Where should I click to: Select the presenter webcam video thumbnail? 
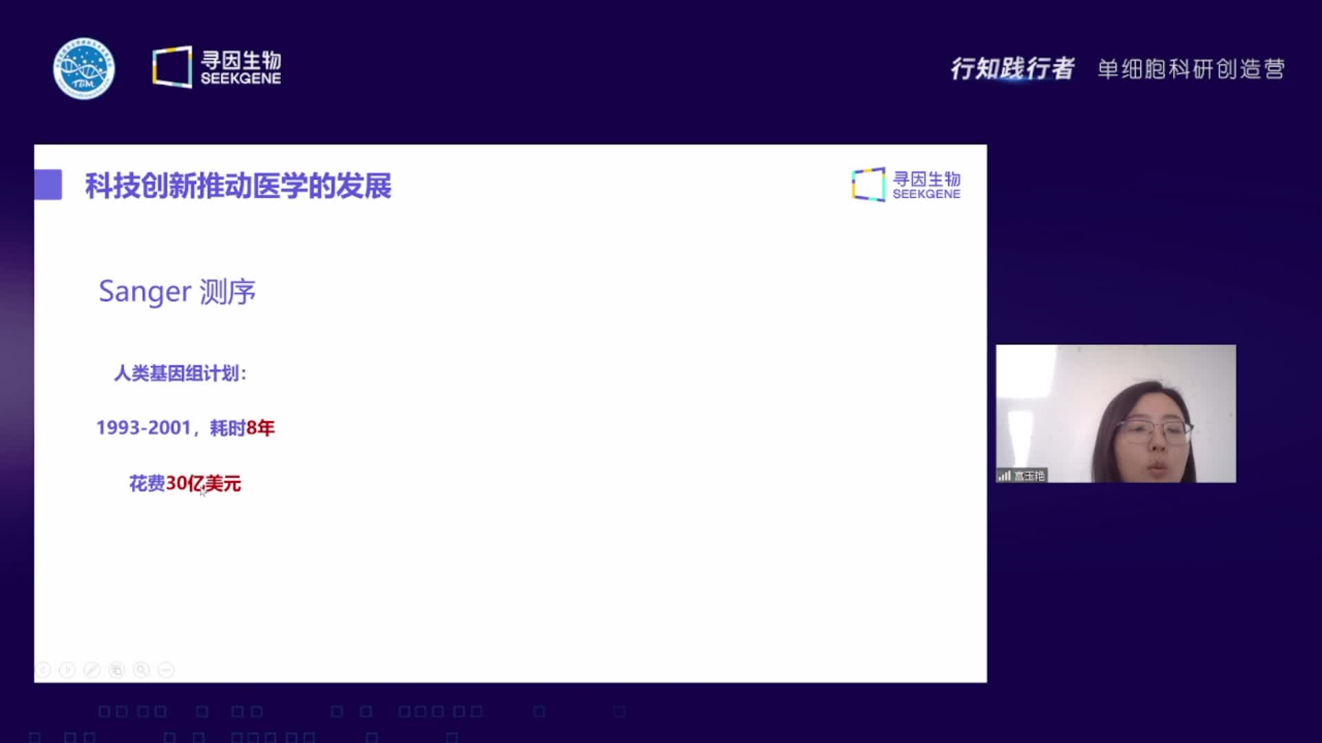[1115, 413]
